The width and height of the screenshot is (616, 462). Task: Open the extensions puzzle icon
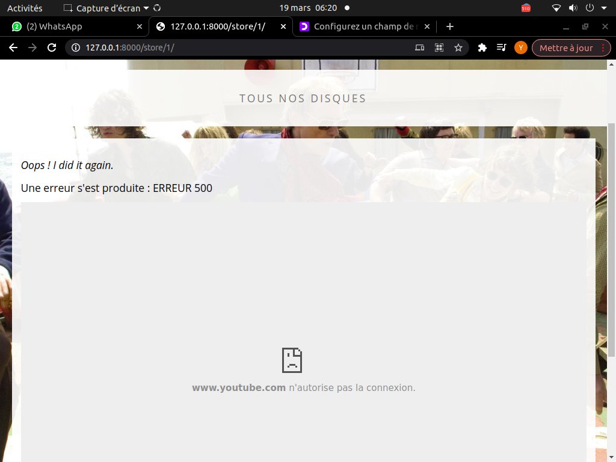pyautogui.click(x=482, y=48)
